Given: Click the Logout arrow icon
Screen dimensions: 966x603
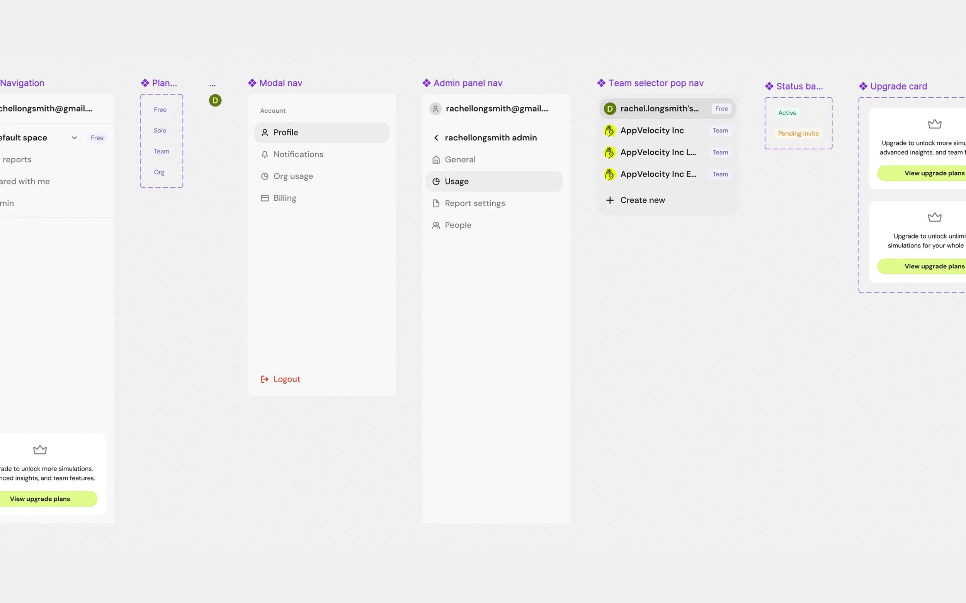Looking at the screenshot, I should [x=265, y=379].
